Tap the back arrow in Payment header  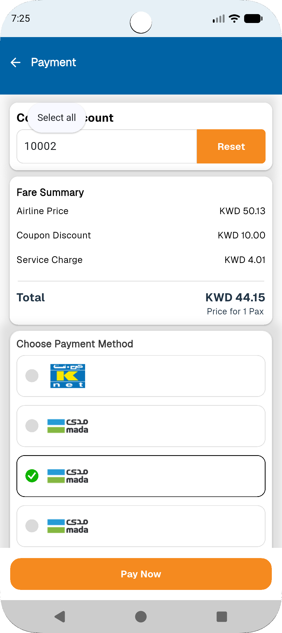click(15, 62)
